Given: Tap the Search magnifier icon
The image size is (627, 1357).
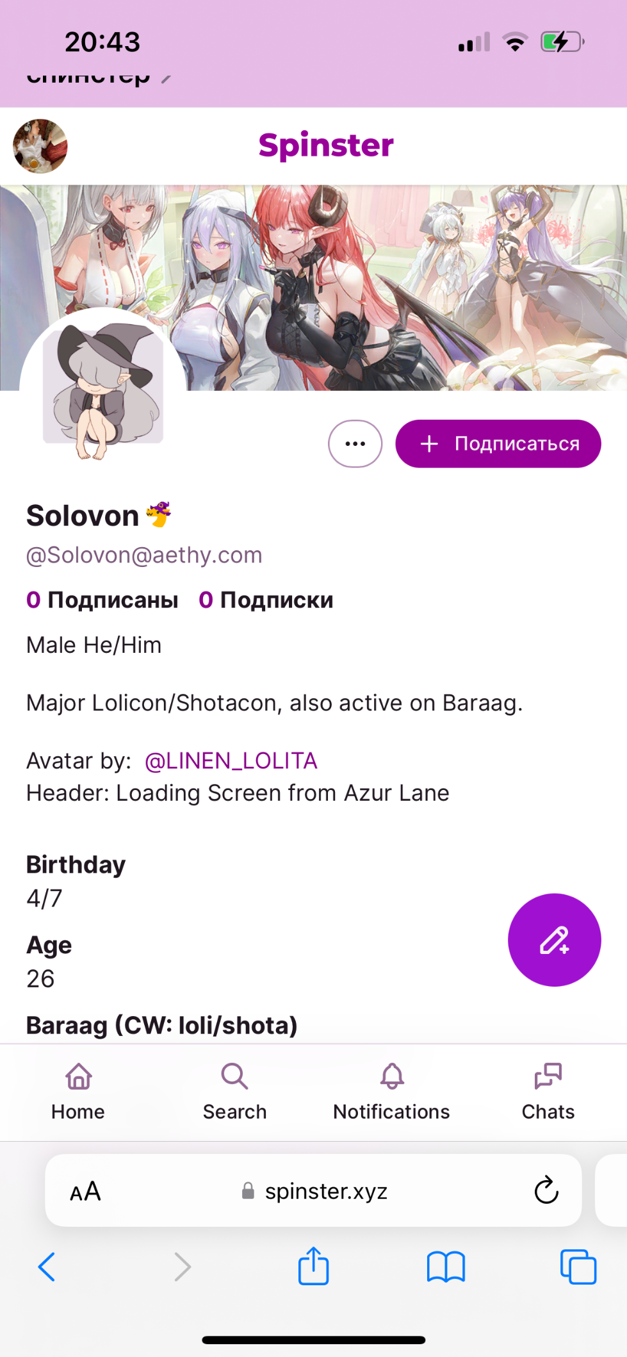Looking at the screenshot, I should coord(234,1077).
